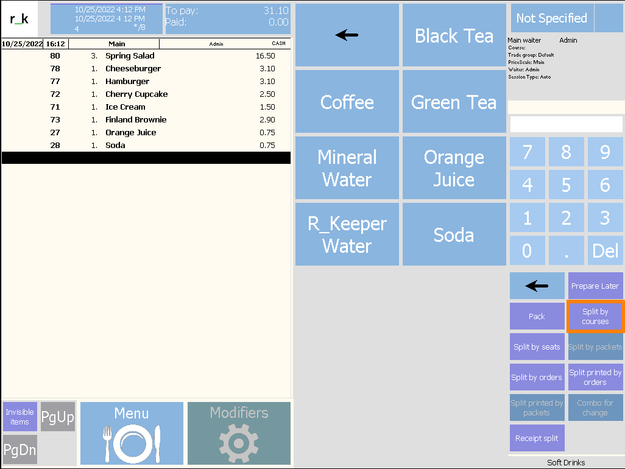Open the Menu plate icon button
This screenshot has height=469, width=625.
pos(132,433)
